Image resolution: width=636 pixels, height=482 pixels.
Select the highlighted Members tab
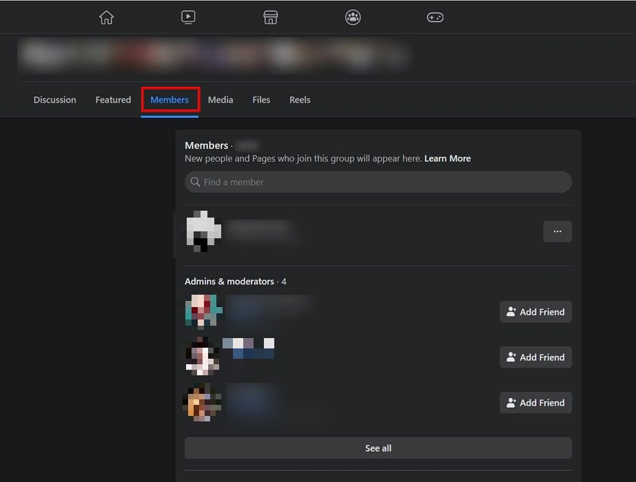pyautogui.click(x=170, y=99)
